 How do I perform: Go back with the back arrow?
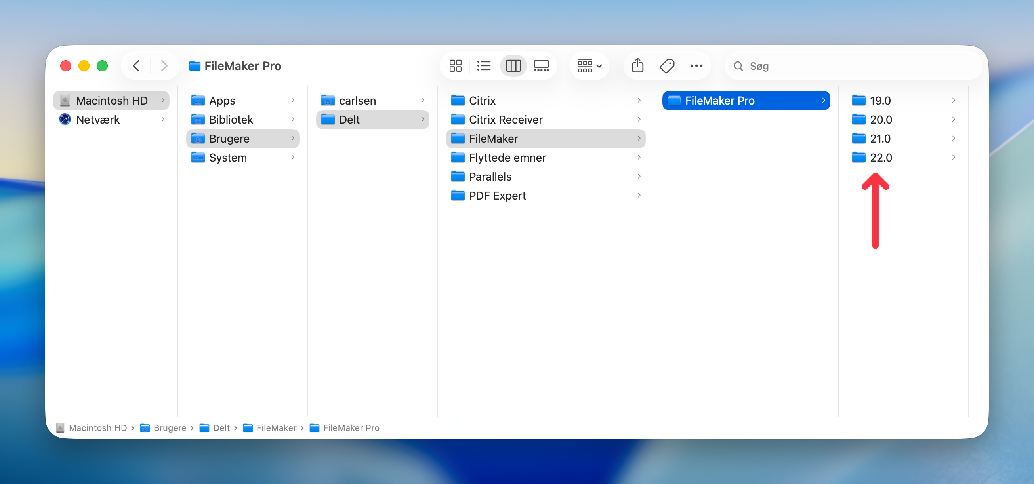(x=136, y=66)
